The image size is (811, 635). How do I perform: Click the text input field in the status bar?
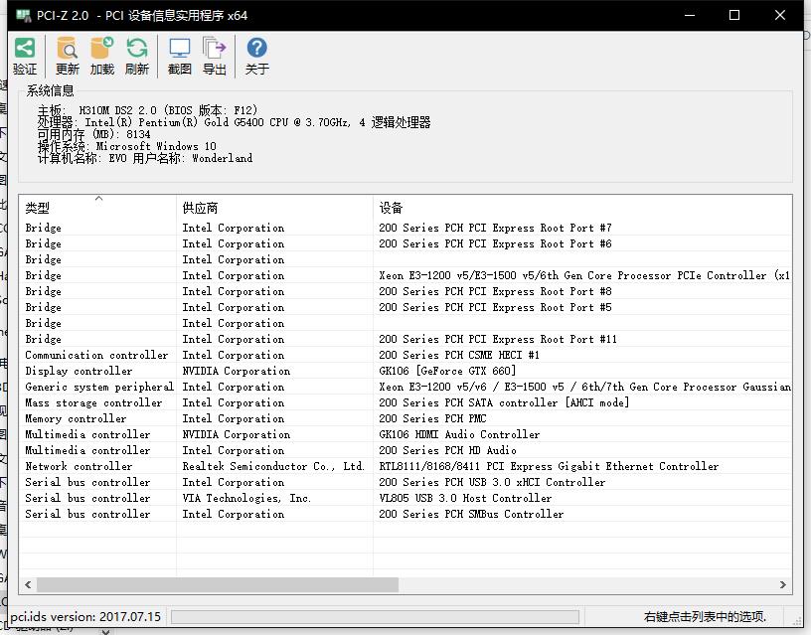[x=378, y=616]
